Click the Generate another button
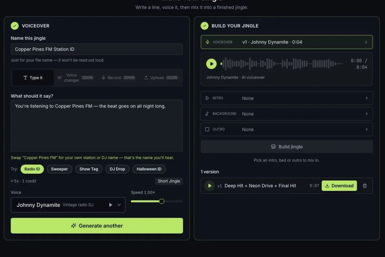 97,226
